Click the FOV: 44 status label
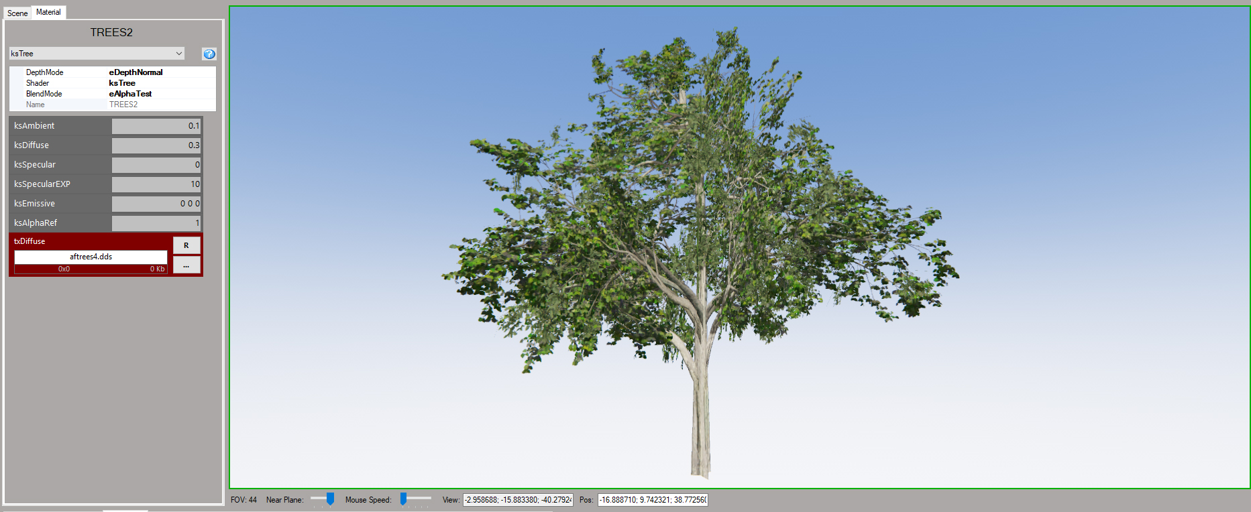 tap(243, 500)
